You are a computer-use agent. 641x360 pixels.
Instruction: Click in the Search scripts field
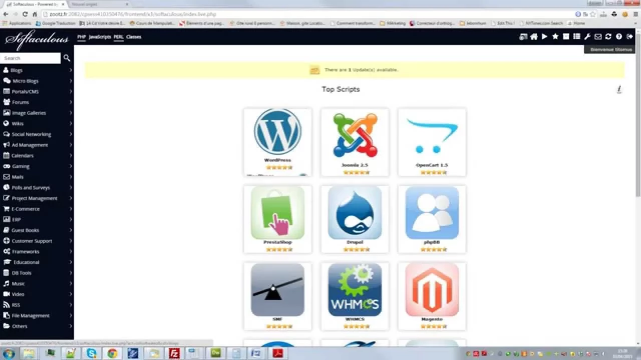(30, 58)
